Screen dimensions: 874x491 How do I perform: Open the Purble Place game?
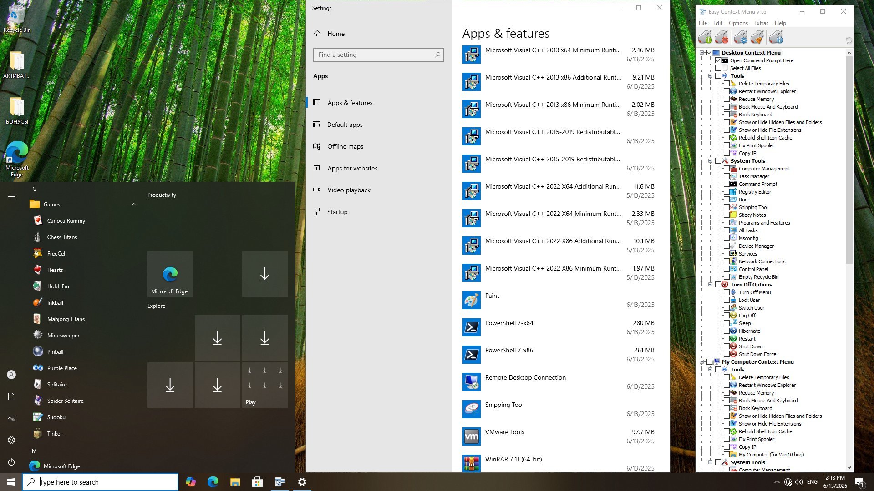click(62, 368)
